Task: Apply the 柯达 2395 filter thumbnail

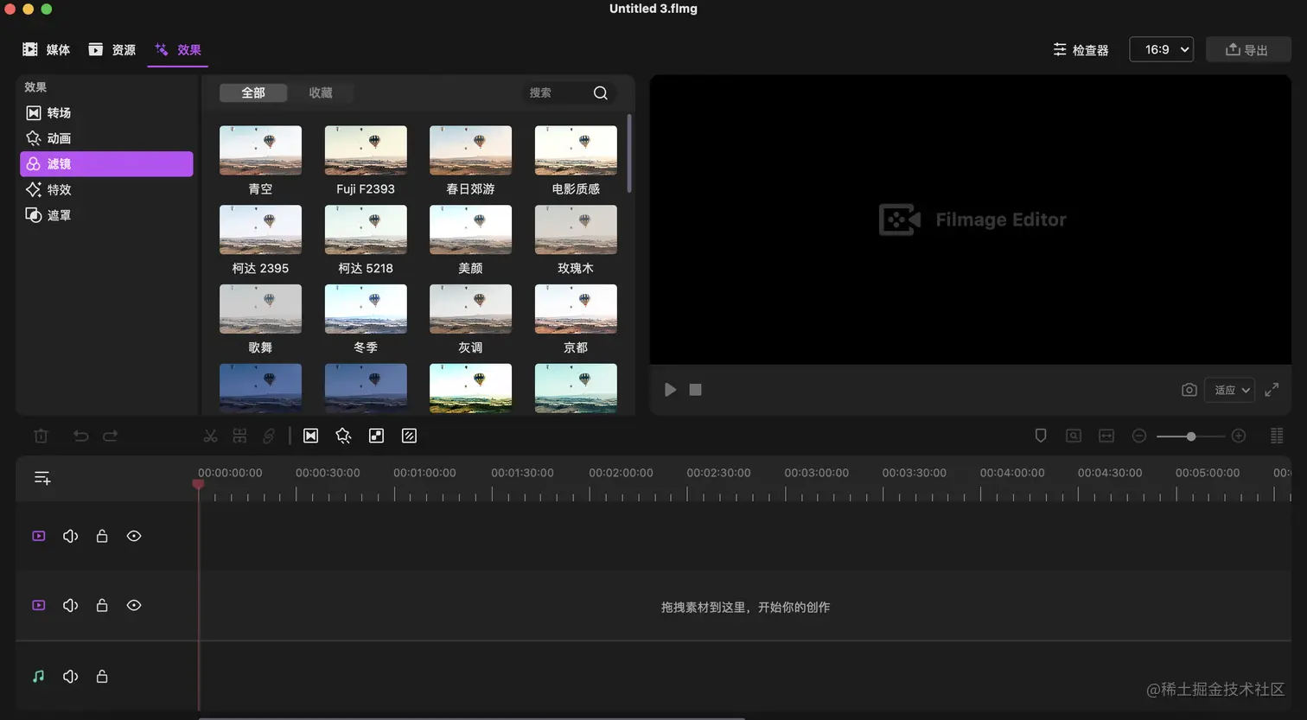Action: click(260, 230)
